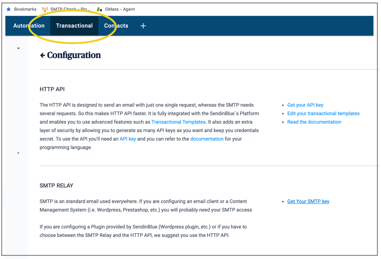
Task: Open the inline 'API key' link in the paragraph
Action: click(x=128, y=139)
